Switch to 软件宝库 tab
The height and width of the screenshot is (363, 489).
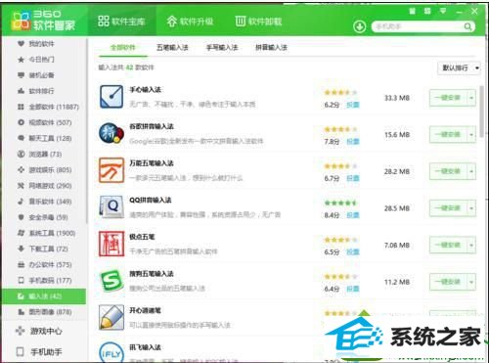(121, 22)
